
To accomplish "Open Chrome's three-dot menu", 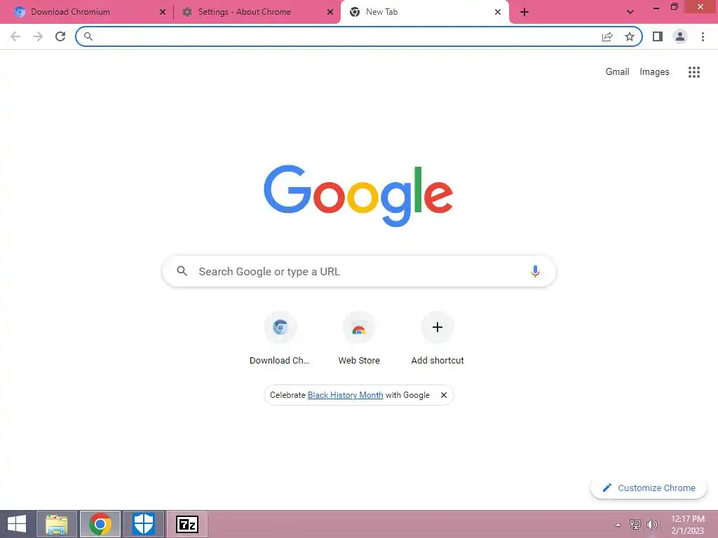I will [x=703, y=36].
